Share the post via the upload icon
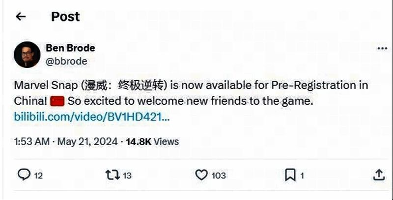This screenshot has width=393, height=200. (379, 175)
